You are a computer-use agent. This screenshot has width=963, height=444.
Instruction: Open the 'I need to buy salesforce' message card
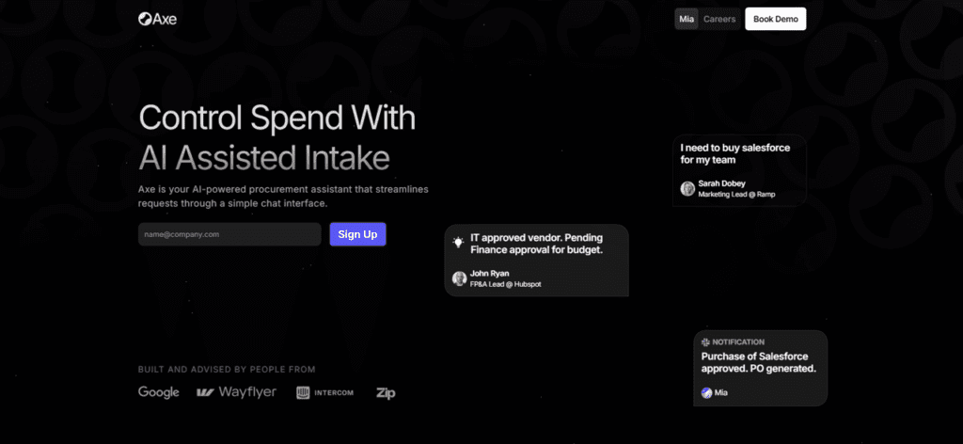[739, 170]
